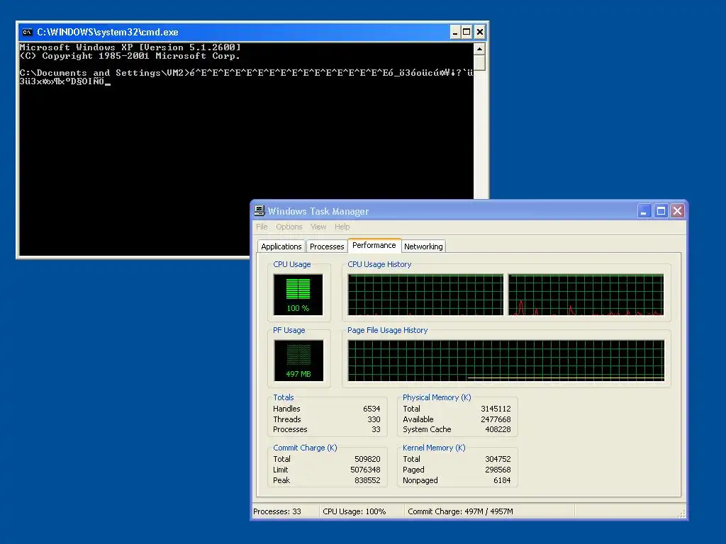Click the cmd window scrollbar thumb
This screenshot has height=544, width=726.
point(480,62)
